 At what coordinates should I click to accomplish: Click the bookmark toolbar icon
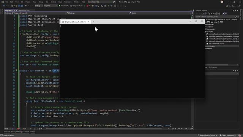pyautogui.click(x=115, y=6)
